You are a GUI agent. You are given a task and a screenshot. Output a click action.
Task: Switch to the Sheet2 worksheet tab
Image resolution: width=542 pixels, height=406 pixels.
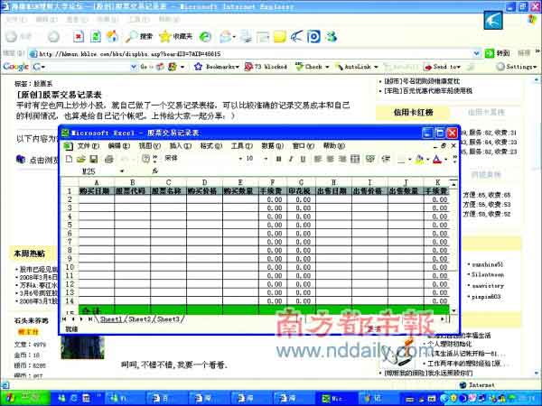pyautogui.click(x=139, y=319)
